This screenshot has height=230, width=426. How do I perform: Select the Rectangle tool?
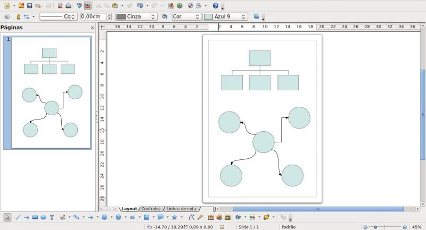35,217
